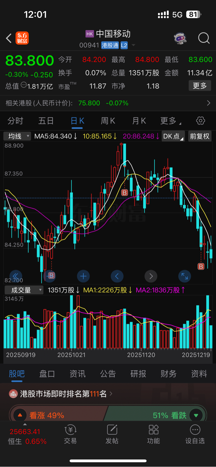
Task: Tap the 总值 info face icon
Action: [24, 85]
